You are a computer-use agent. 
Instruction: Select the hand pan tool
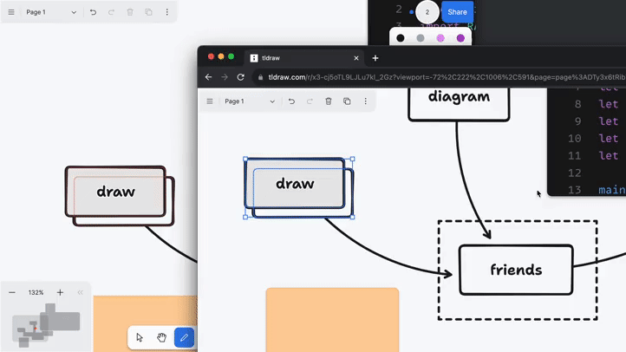point(161,337)
